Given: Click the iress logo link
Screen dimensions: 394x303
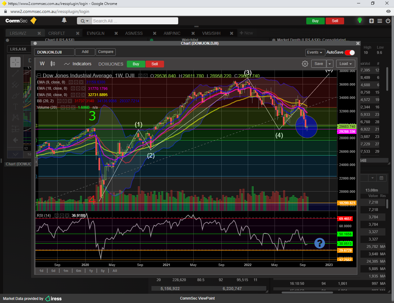Looking at the screenshot, I should [x=54, y=298].
